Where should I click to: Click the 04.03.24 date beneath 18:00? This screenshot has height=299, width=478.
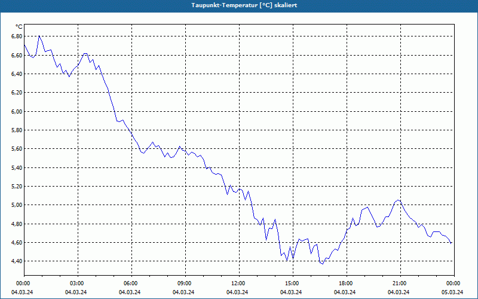tap(345, 292)
